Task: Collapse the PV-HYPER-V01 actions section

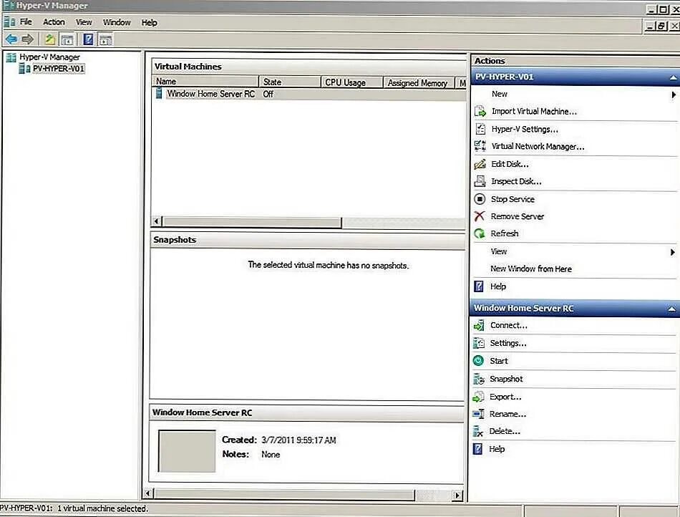Action: [x=673, y=77]
